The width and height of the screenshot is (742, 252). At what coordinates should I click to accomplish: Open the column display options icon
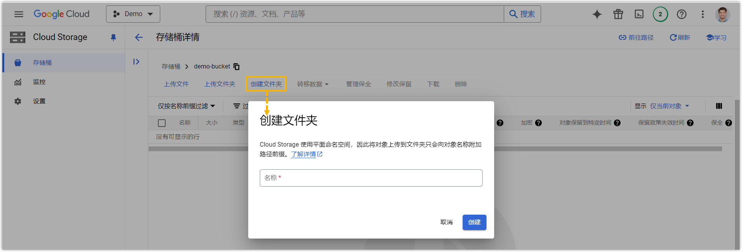click(719, 106)
